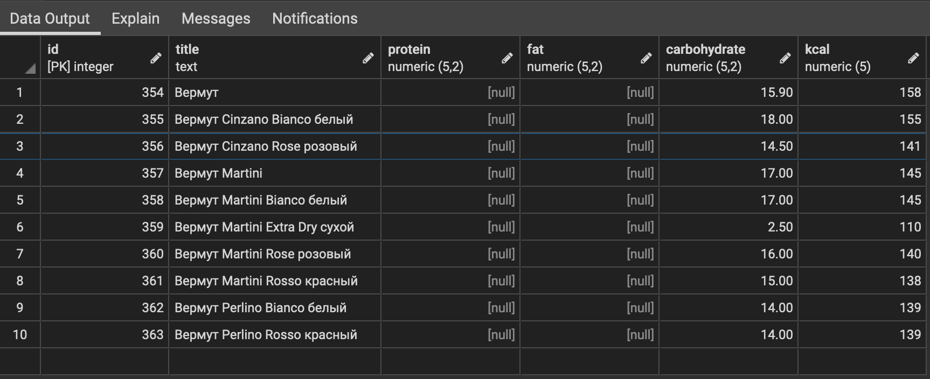Viewport: 930px width, 379px height.
Task: Select the Data Output tab
Action: tap(50, 18)
